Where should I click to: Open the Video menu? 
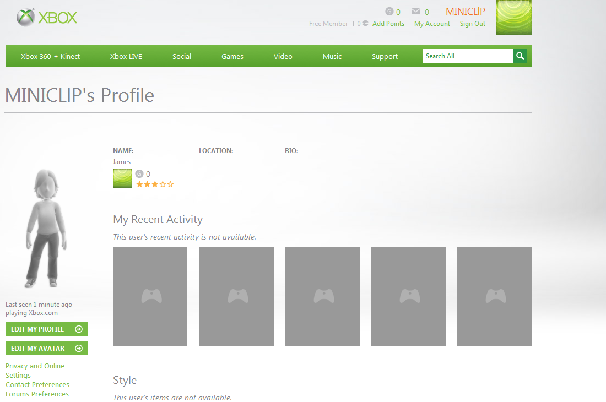click(283, 56)
